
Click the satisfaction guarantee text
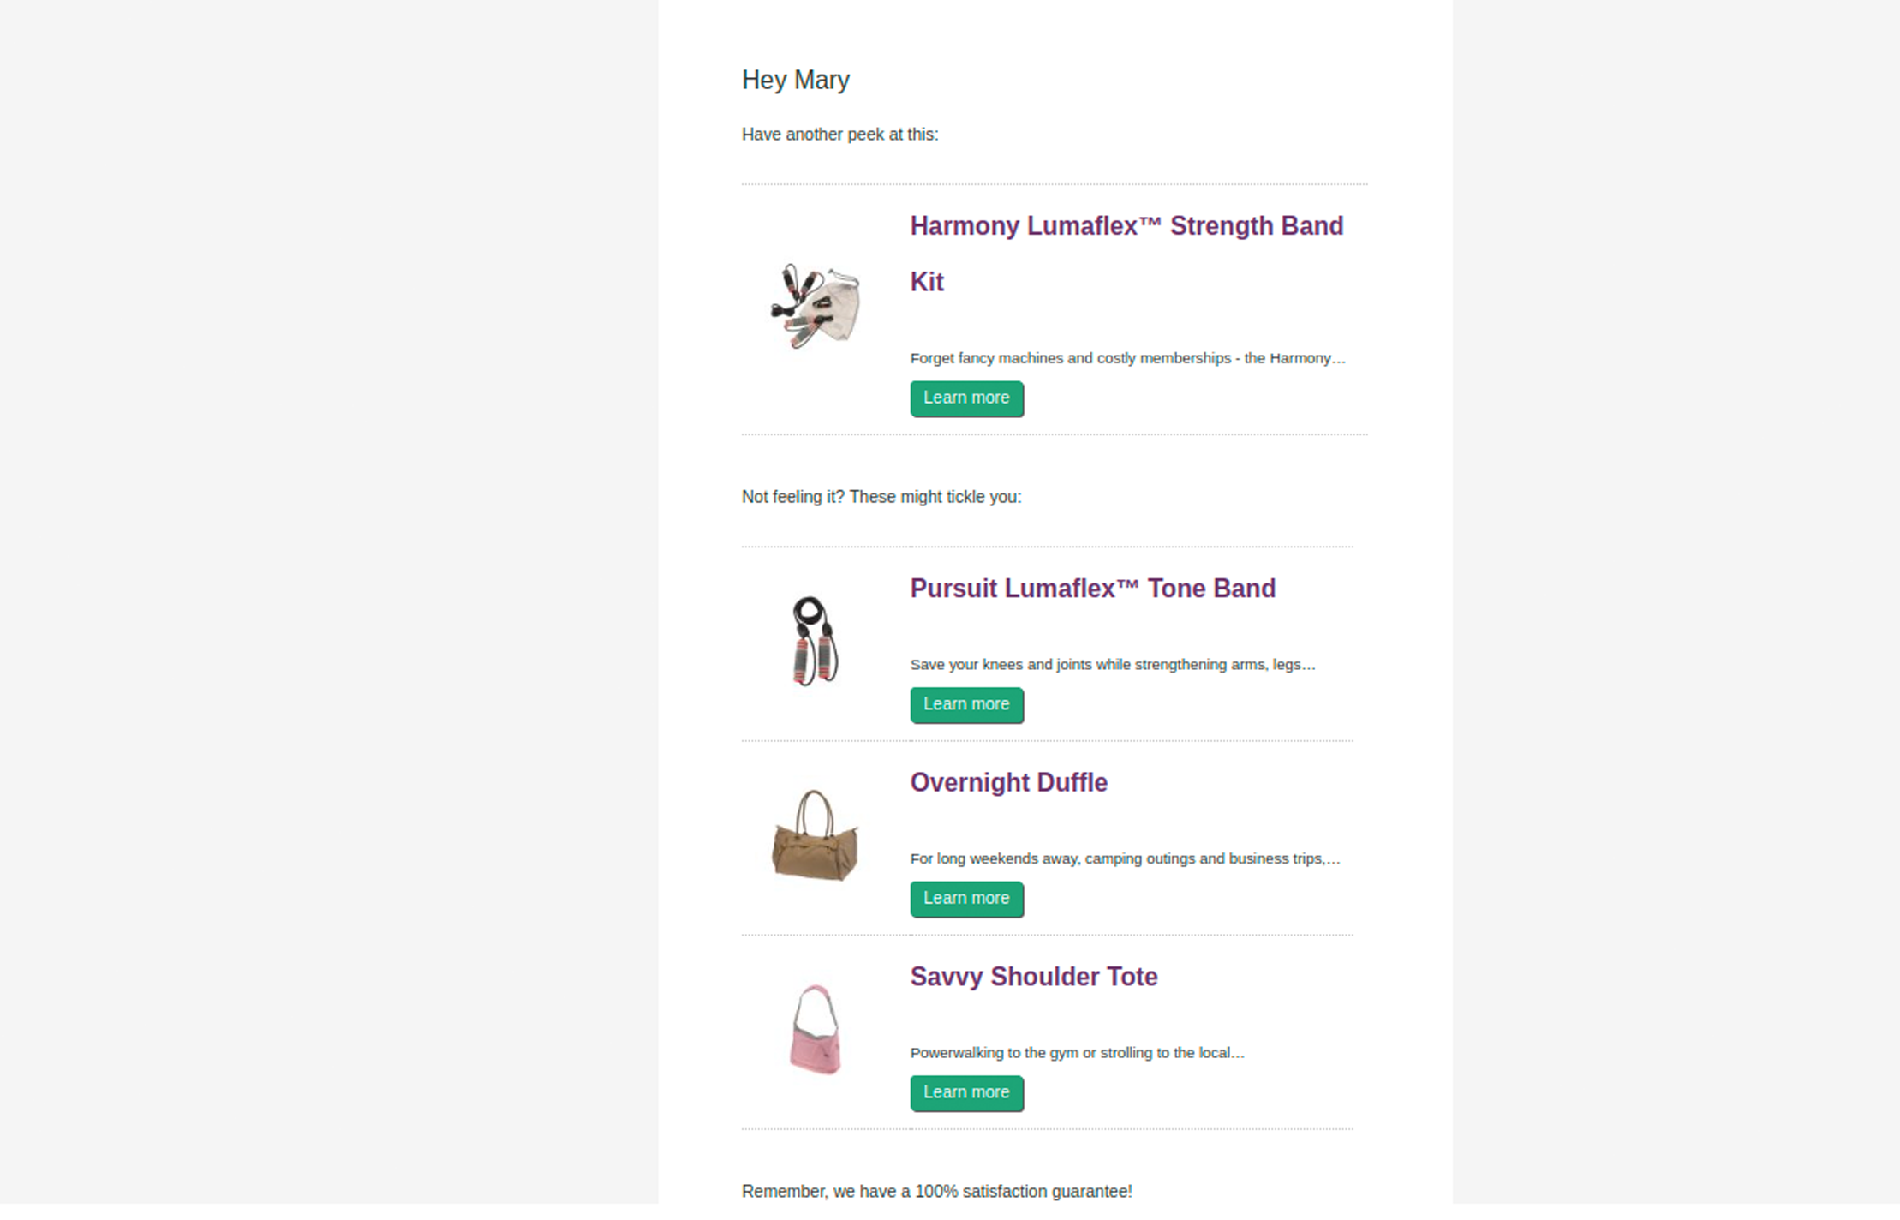pos(936,1191)
